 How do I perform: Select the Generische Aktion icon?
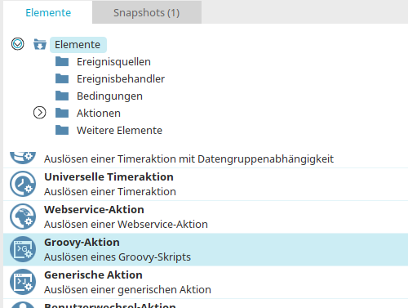click(x=23, y=282)
